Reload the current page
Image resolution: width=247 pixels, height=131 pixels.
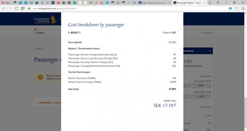tap(16, 8)
